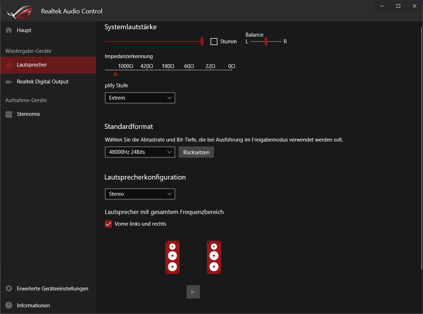
Task: Click the Balance R label
Action: point(285,42)
